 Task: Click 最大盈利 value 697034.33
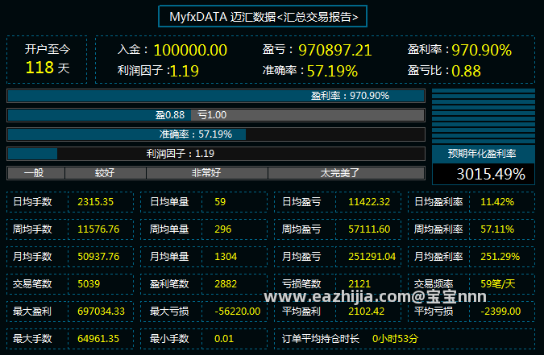tap(101, 312)
